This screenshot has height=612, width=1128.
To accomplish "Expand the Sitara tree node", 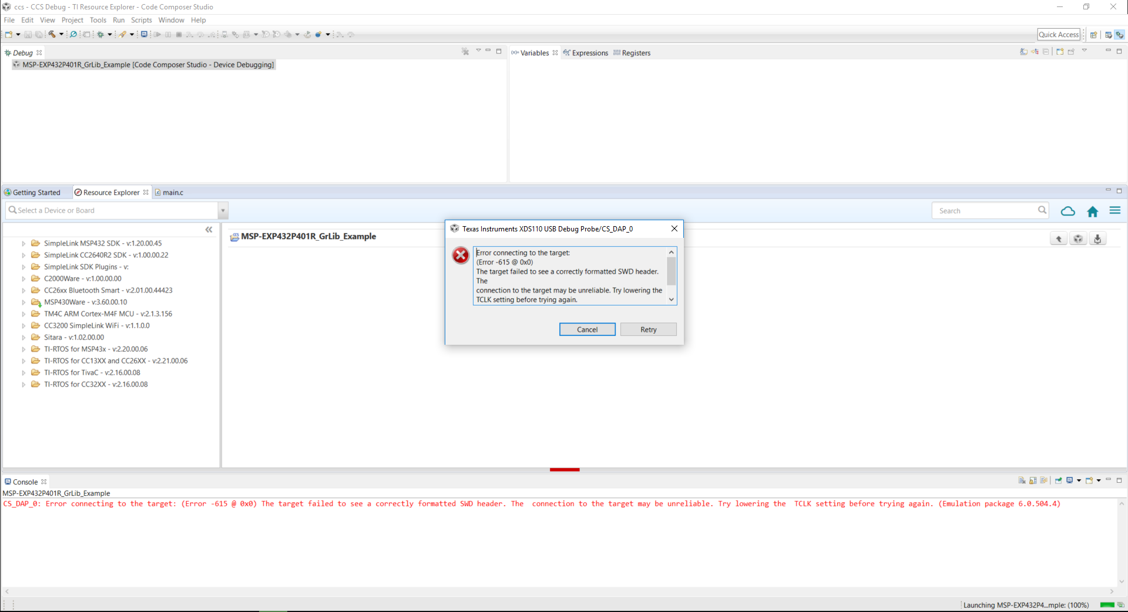I will click(x=23, y=337).
